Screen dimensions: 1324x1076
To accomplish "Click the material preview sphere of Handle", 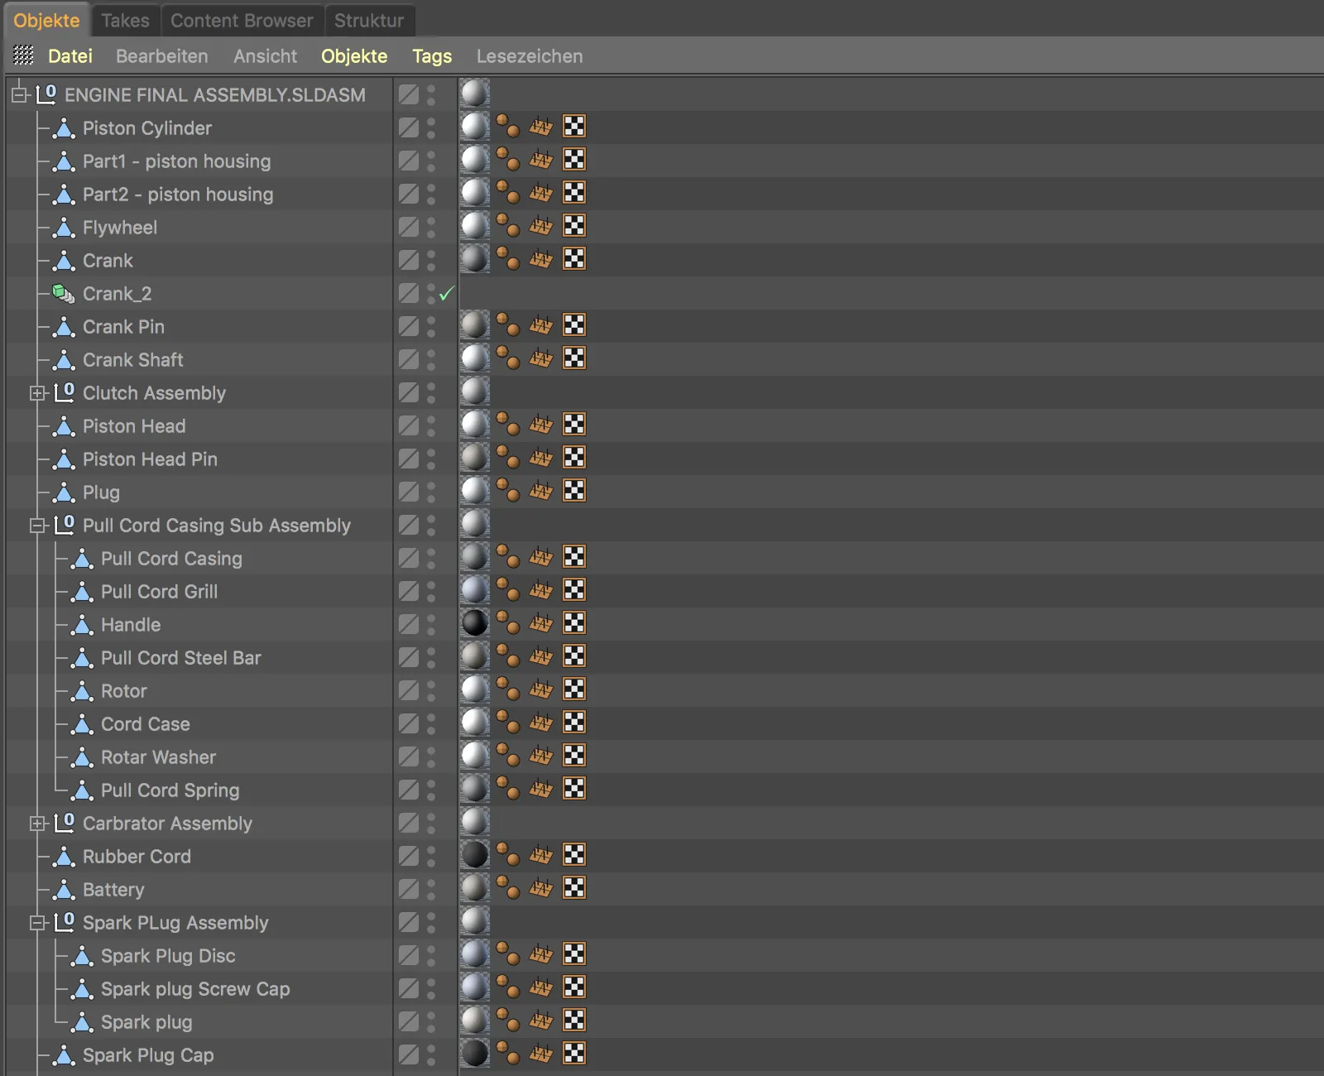I will [x=475, y=623].
